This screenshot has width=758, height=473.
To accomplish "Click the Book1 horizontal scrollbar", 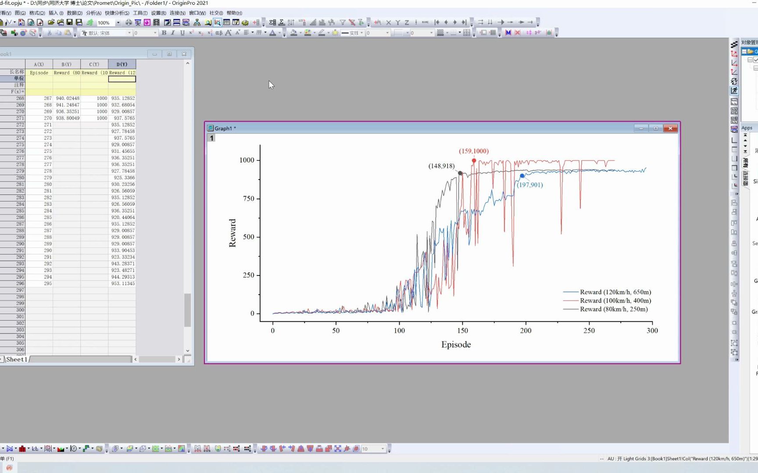I will point(157,359).
